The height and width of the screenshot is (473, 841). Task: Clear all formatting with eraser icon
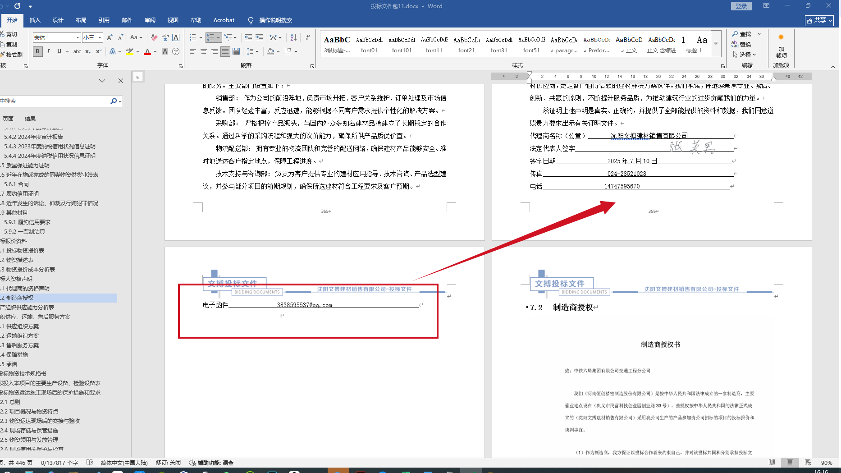(154, 37)
